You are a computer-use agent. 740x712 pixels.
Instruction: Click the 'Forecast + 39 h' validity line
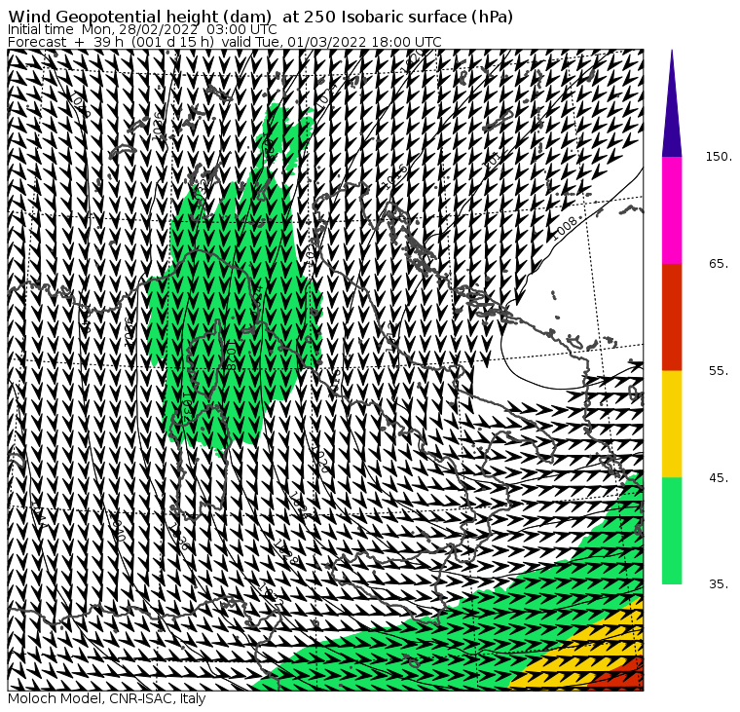(225, 42)
